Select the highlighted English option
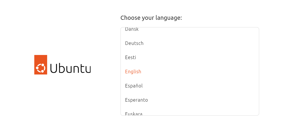Viewport: 282px width, 133px height. click(x=133, y=72)
